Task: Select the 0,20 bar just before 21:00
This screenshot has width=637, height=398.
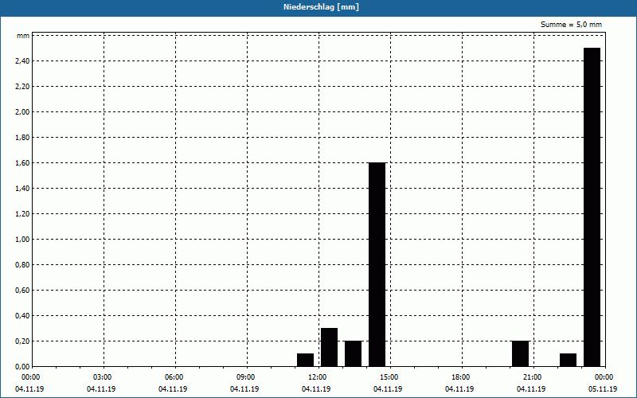Action: [521, 353]
